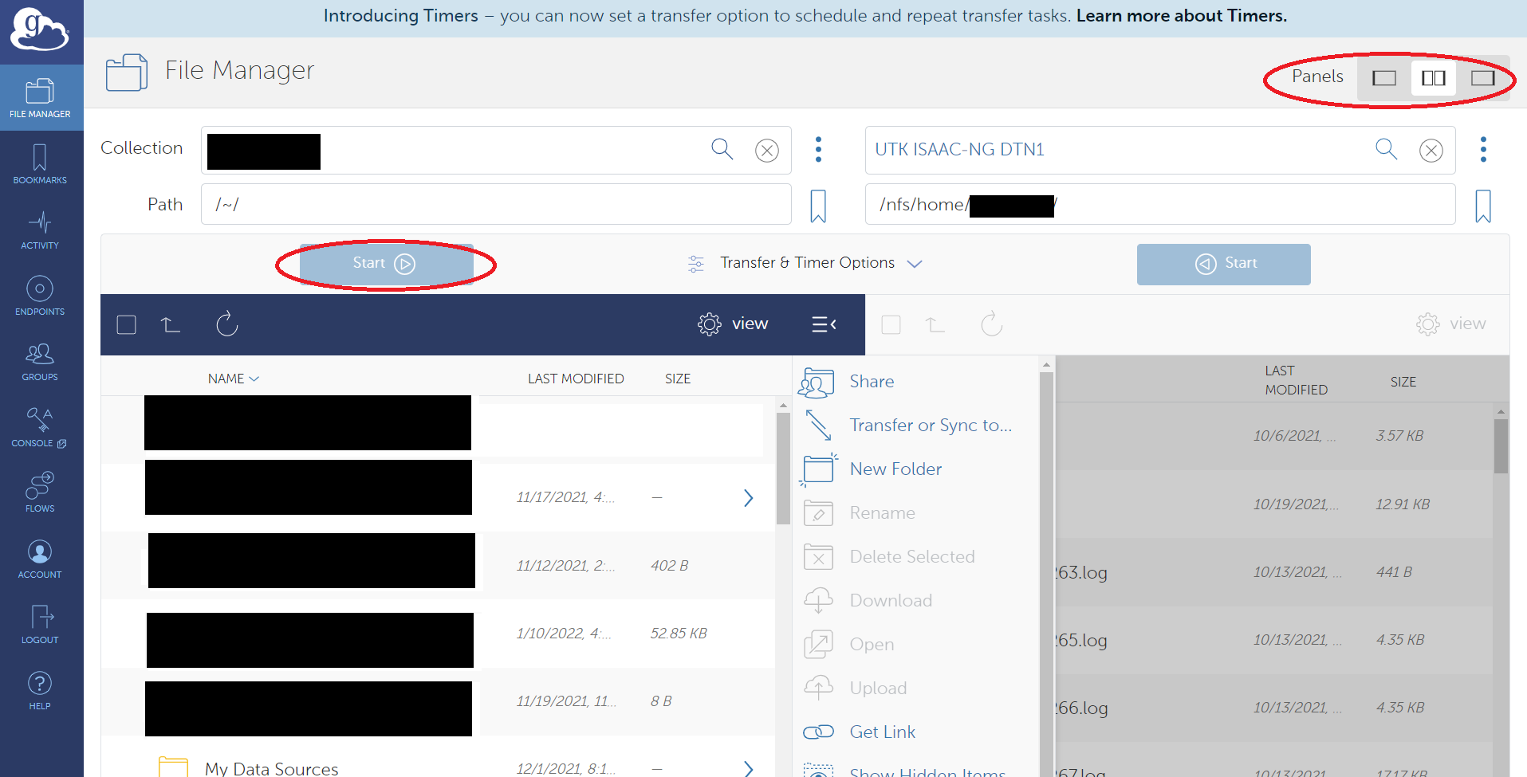Choose New Folder from the context menu
Screen dimensions: 1527x777
895,469
